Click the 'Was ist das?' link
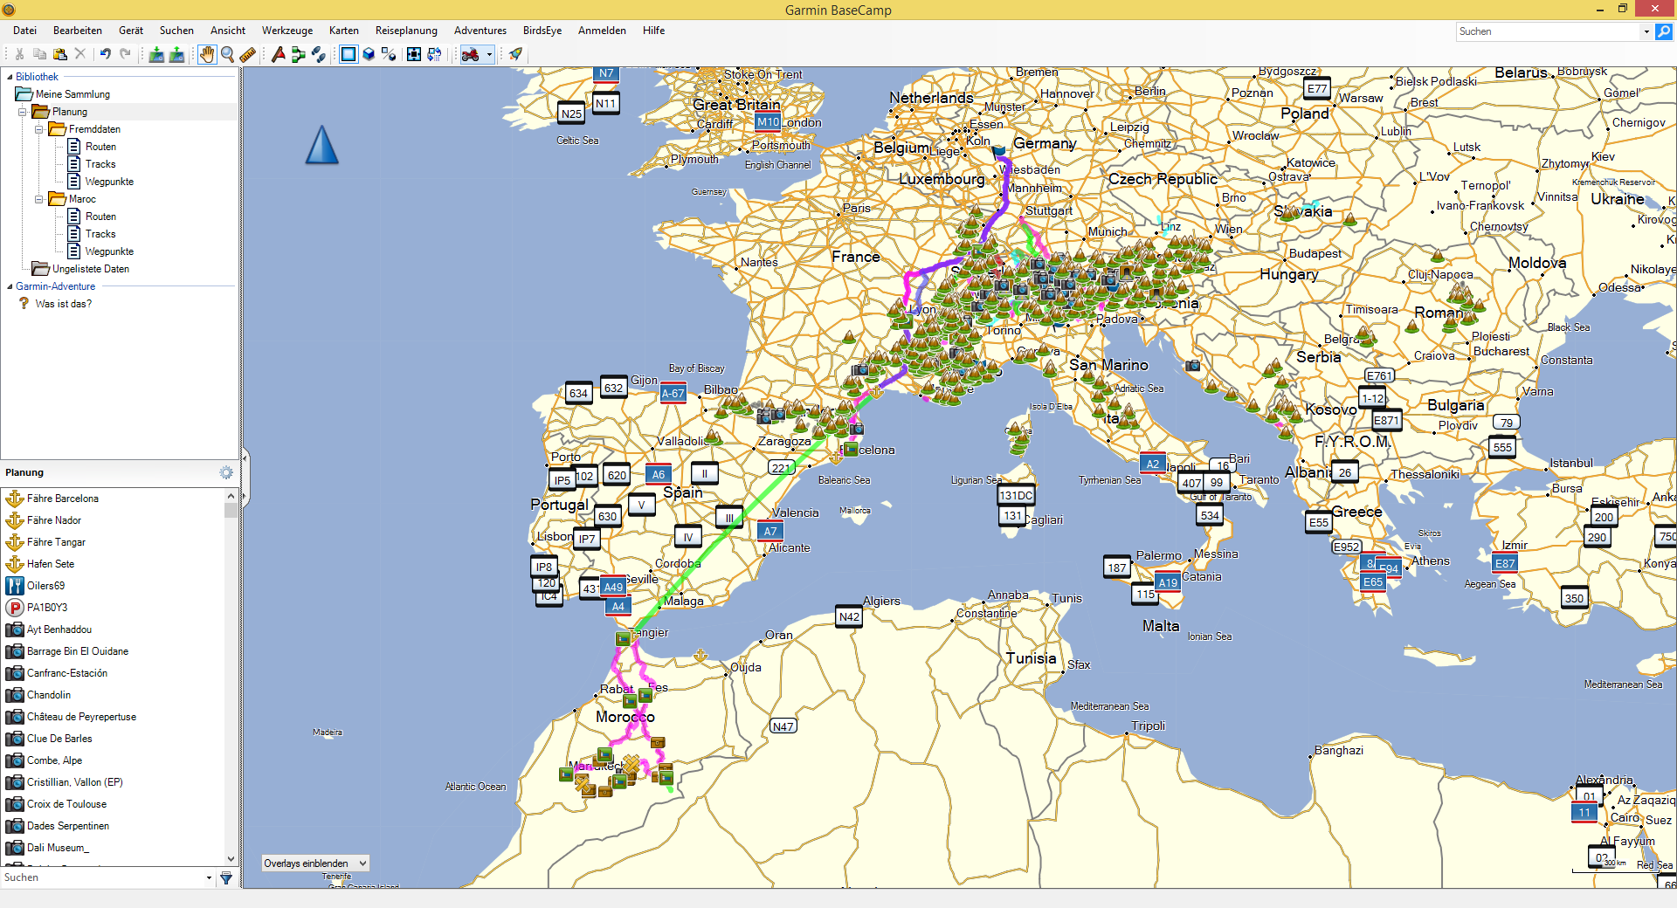1677x908 pixels. point(63,304)
